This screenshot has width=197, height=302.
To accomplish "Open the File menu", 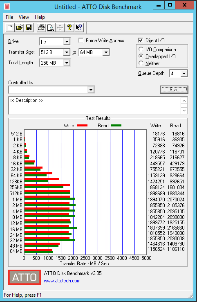I will [9, 17].
